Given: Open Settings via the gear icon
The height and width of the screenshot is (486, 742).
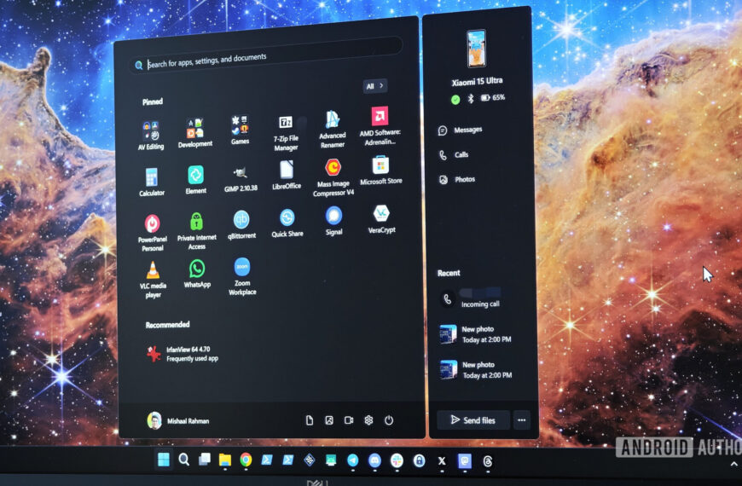Looking at the screenshot, I should [368, 420].
